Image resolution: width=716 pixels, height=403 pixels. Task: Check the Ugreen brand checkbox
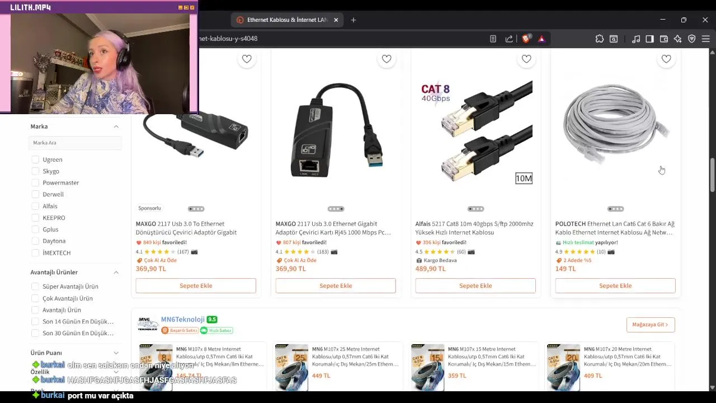click(x=35, y=160)
